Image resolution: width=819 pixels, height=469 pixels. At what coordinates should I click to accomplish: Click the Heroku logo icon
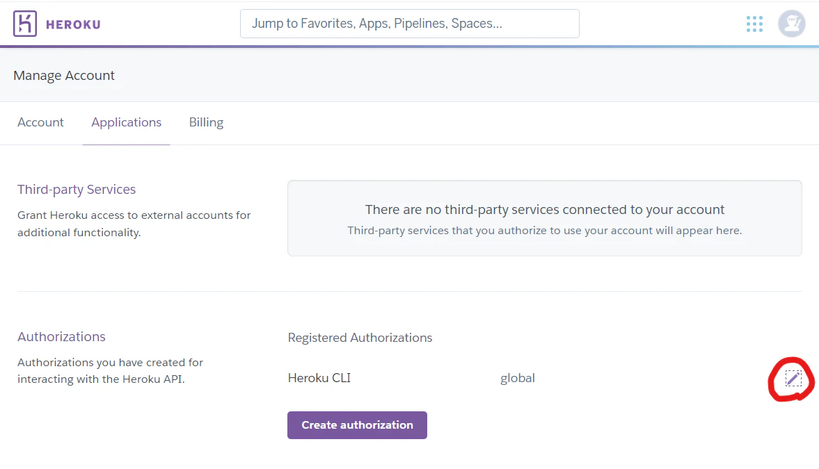[x=25, y=24]
